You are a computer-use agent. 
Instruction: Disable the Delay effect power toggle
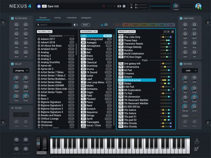click(x=13, y=64)
